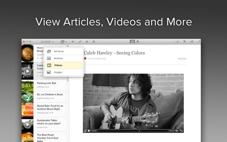Click the vimeo.com source text

coord(42,127)
